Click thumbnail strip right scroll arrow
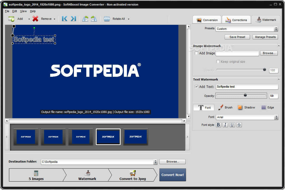The image size is (285, 190). 188,137
